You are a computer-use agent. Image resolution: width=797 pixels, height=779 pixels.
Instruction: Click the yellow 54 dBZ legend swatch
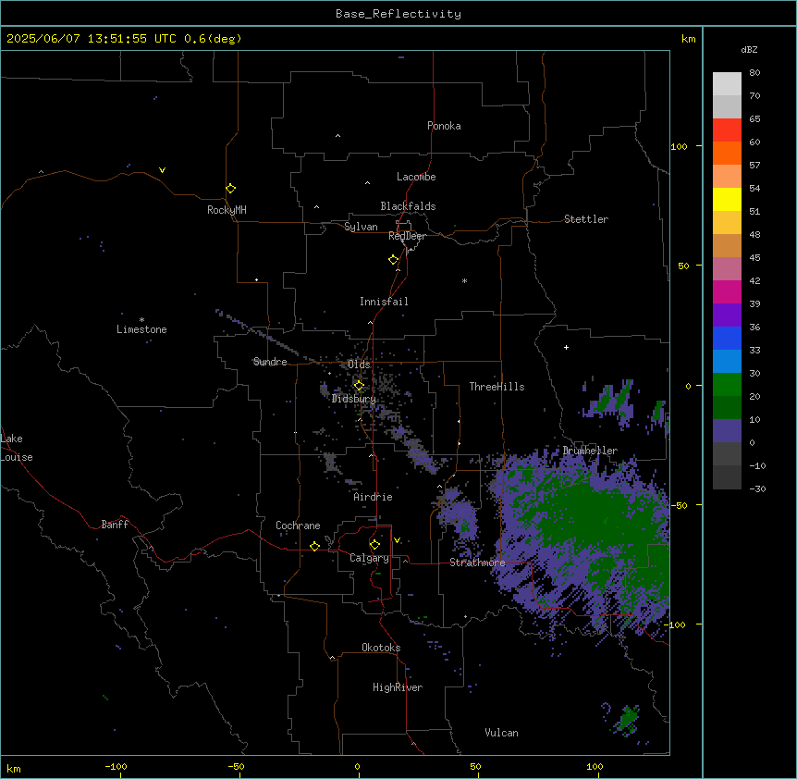pyautogui.click(x=727, y=199)
